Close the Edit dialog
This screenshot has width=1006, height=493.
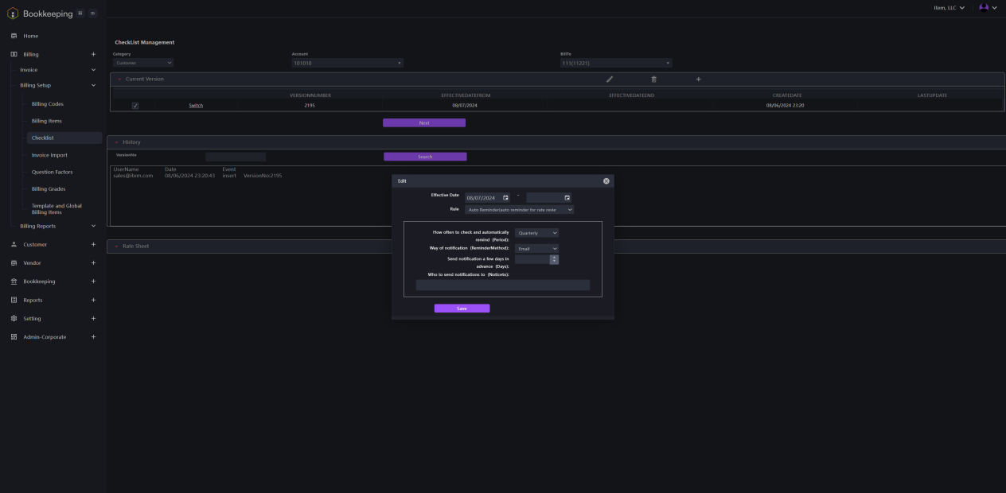pyautogui.click(x=606, y=181)
